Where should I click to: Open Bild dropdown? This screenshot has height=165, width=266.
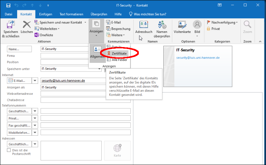tap(197, 29)
